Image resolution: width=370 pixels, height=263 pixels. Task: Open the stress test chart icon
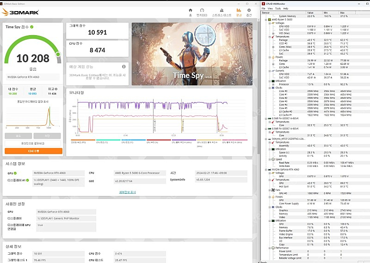(x=222, y=10)
